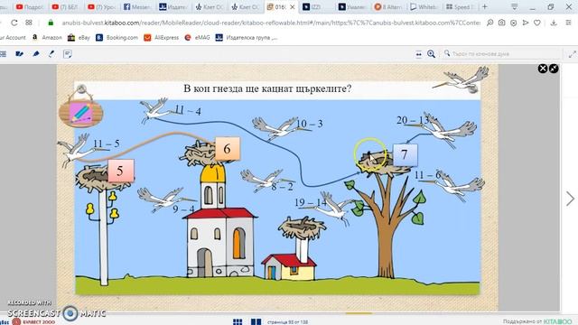
Task: Switch to the (ZZ) tab
Action: point(316,7)
